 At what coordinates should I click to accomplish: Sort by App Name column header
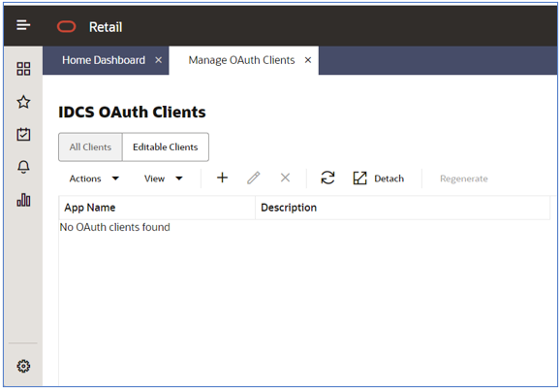(157, 208)
